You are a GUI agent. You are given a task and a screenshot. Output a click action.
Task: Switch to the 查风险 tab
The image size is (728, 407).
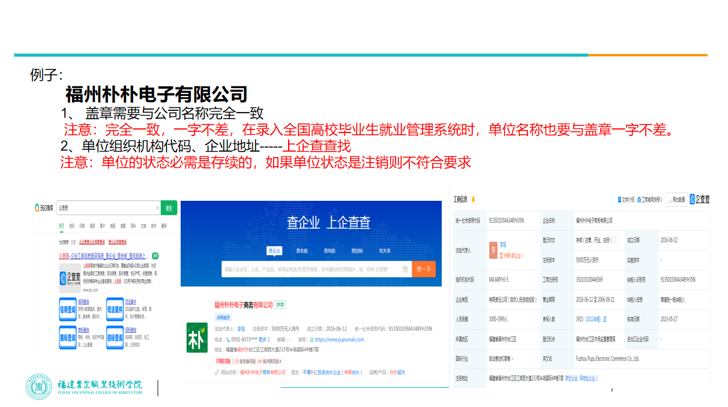(329, 251)
